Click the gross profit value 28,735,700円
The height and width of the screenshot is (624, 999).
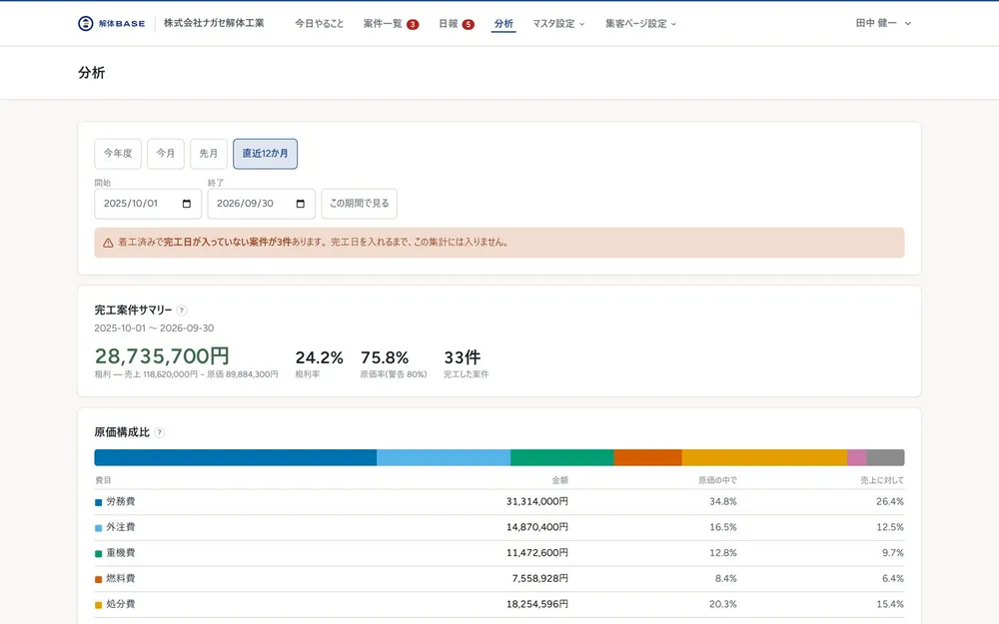coord(162,356)
